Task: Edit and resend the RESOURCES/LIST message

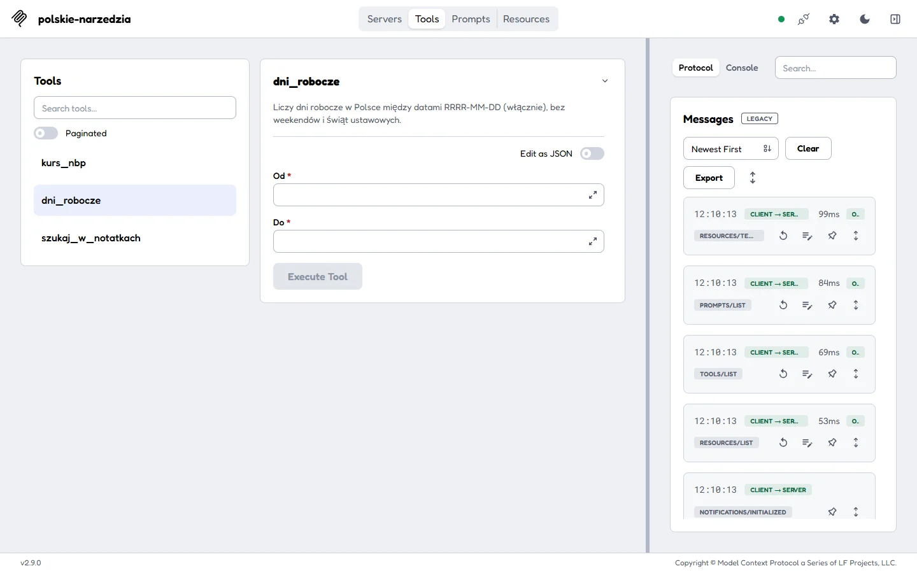Action: pyautogui.click(x=807, y=442)
